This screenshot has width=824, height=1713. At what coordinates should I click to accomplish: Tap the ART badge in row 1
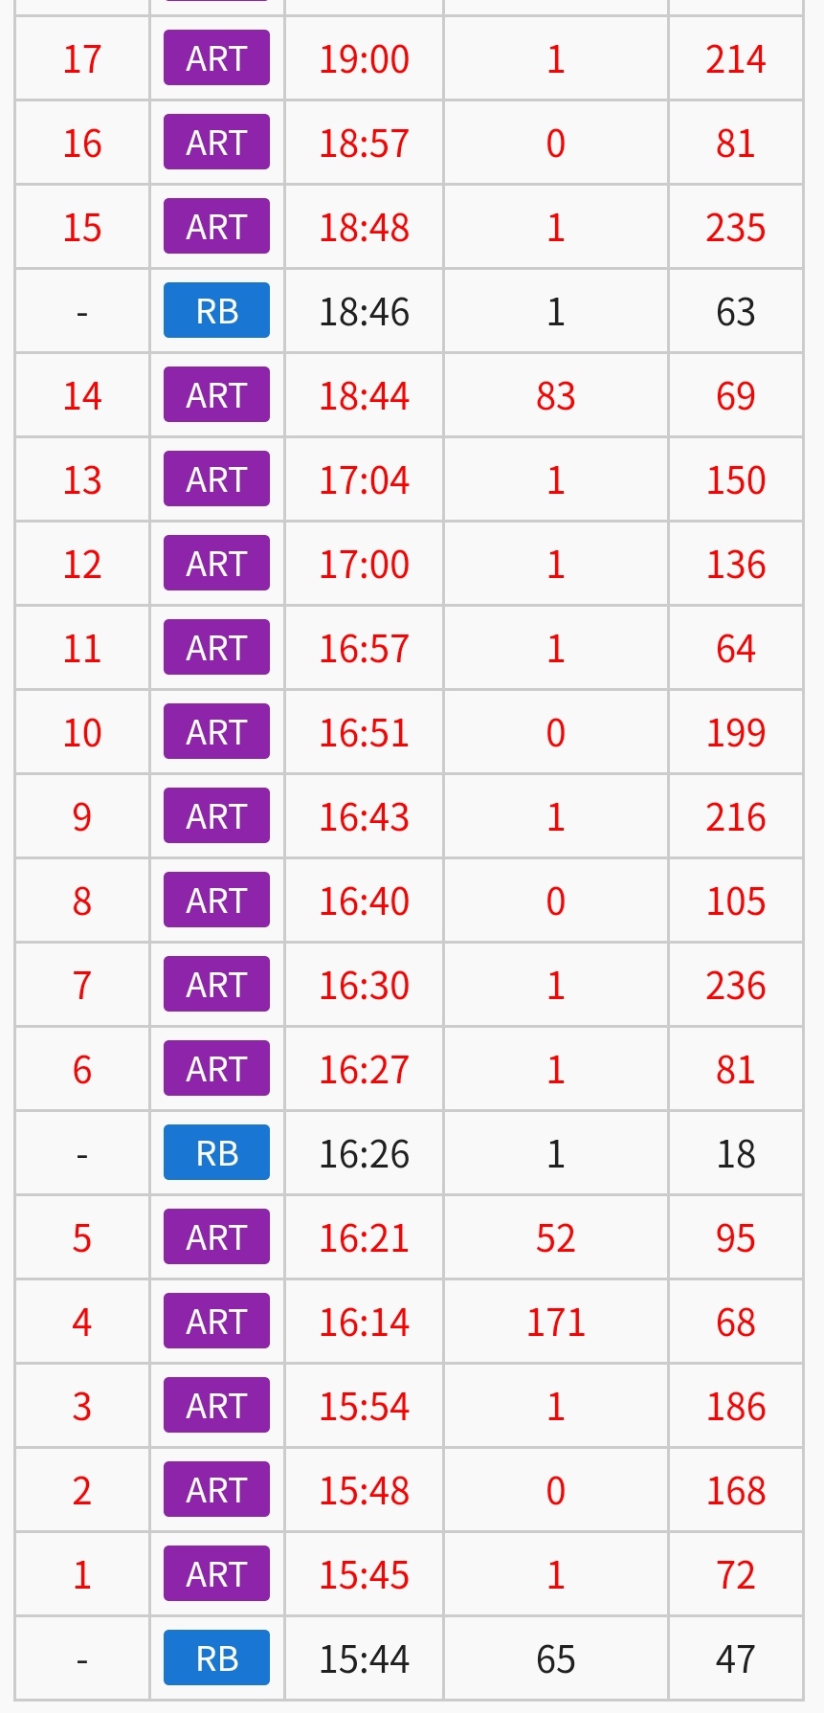pyautogui.click(x=216, y=1574)
